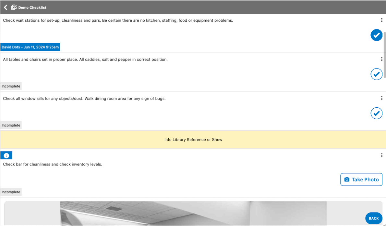
Task: Click Incomplete status under tables and chairs task
Action: pos(11,86)
